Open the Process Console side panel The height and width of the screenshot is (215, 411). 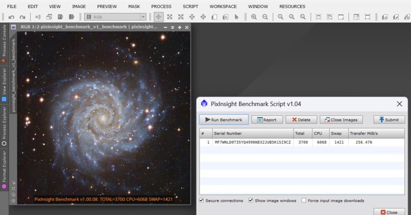click(4, 43)
